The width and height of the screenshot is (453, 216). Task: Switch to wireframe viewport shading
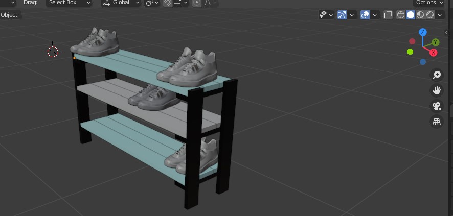coord(401,15)
